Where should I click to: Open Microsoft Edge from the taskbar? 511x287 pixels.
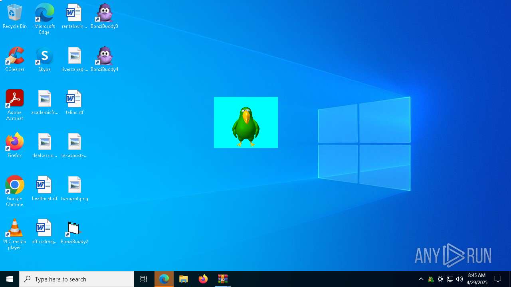[x=164, y=279]
